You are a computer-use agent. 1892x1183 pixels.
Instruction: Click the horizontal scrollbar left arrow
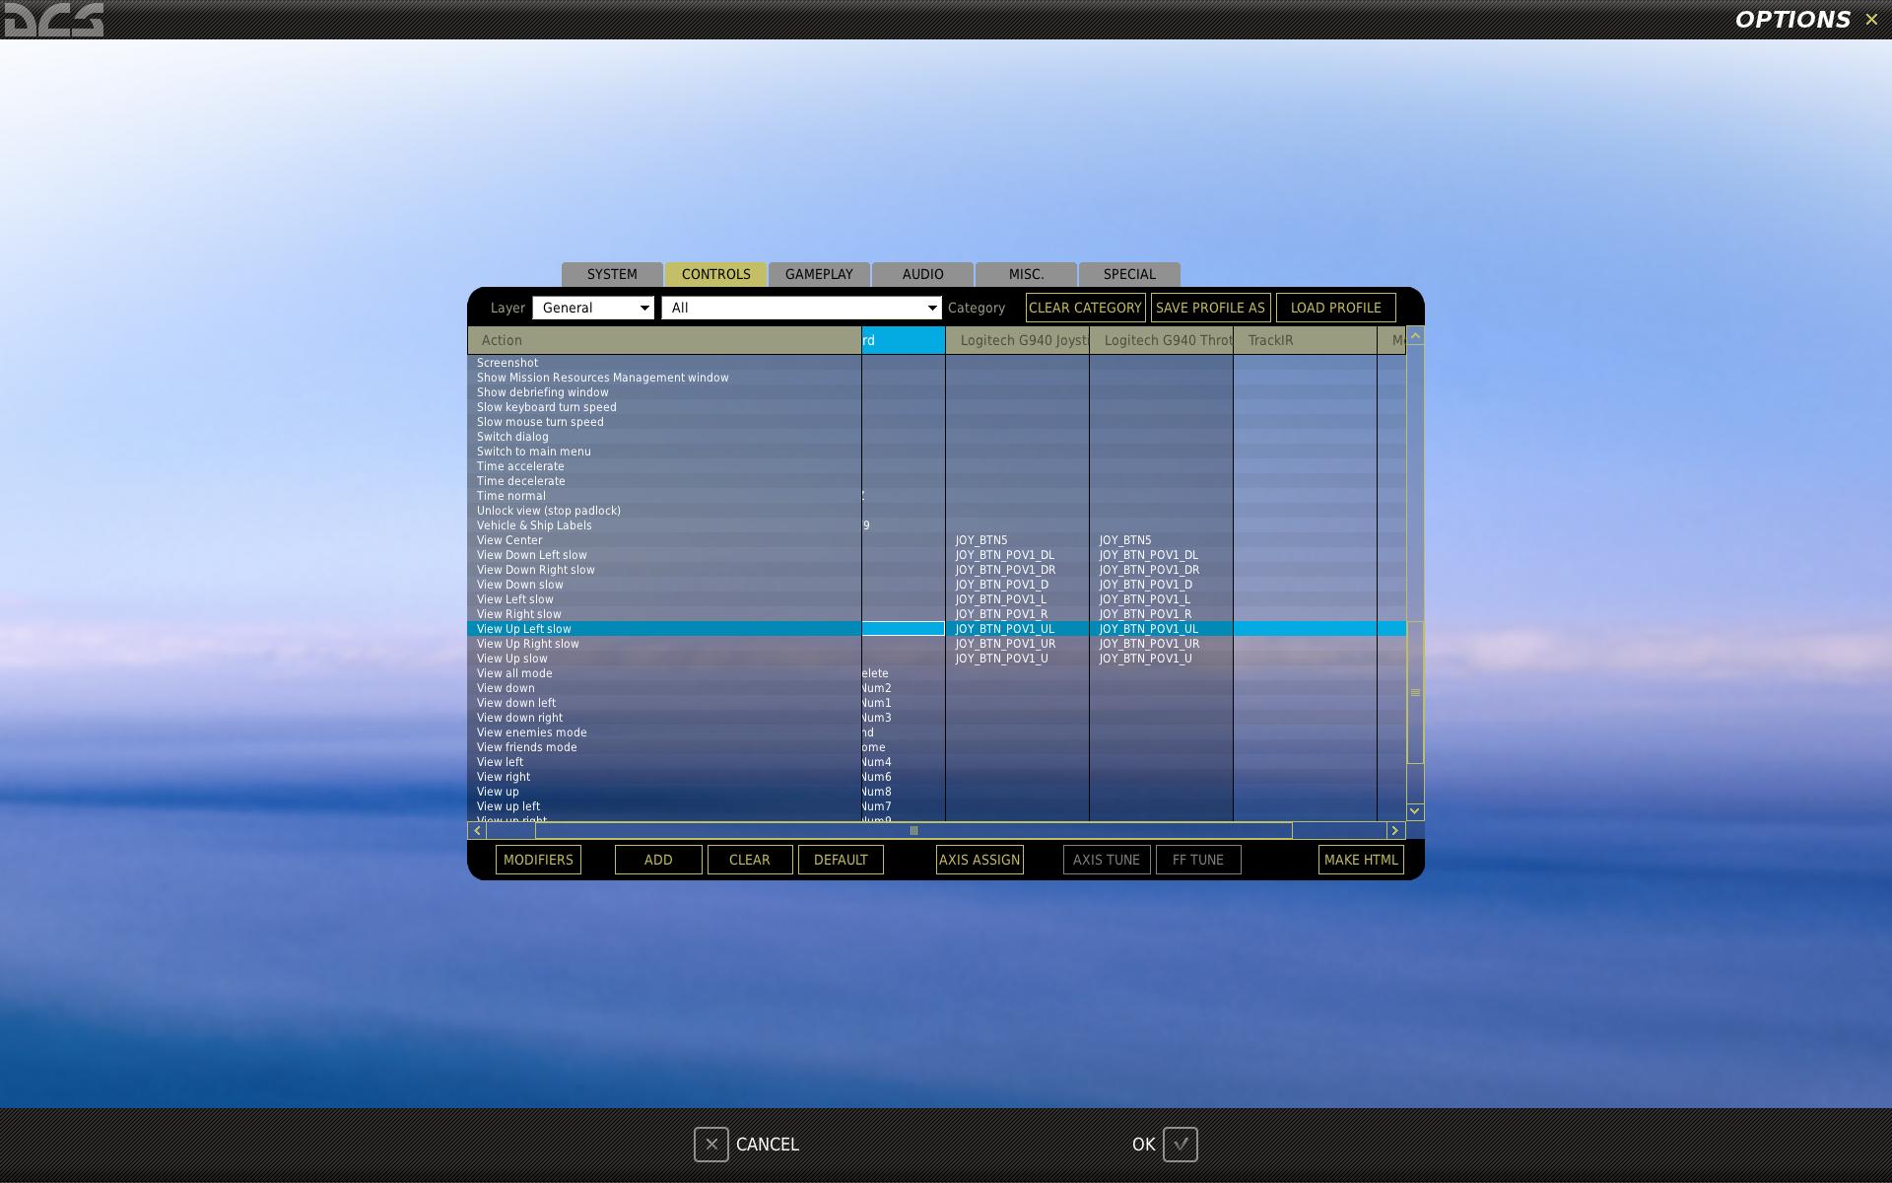(x=477, y=831)
